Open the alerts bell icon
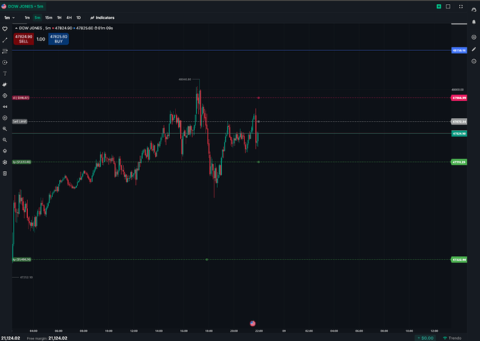480x341 pixels. click(474, 22)
